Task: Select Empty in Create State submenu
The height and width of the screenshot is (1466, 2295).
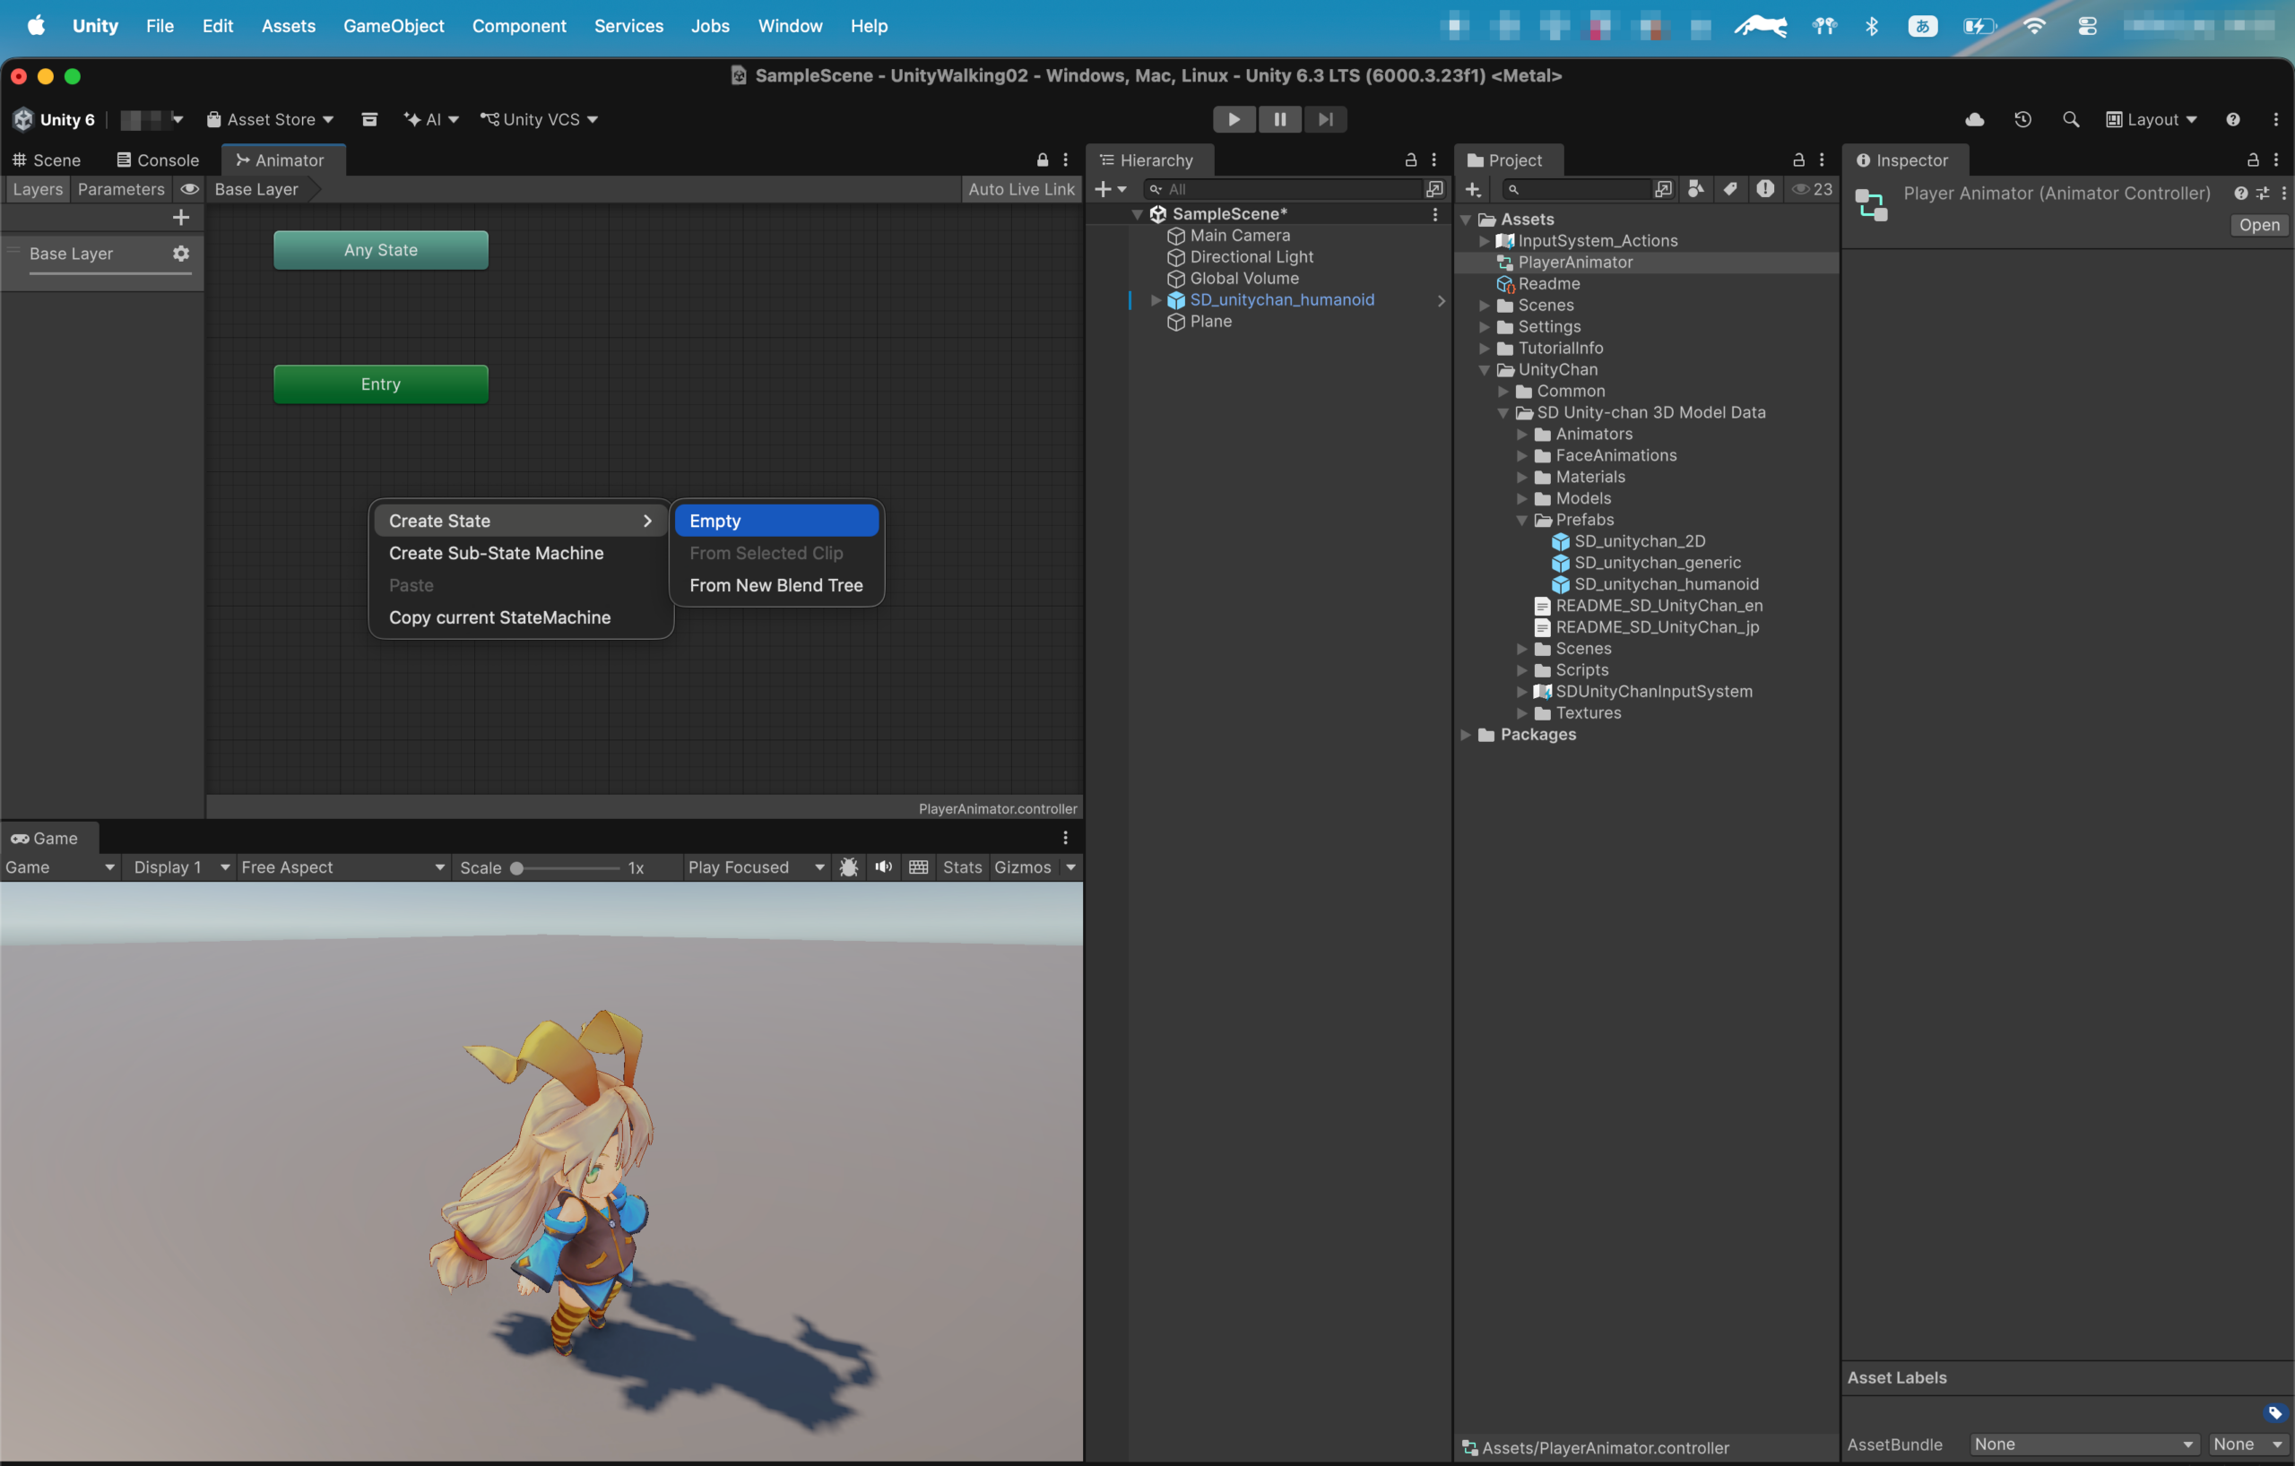Action: [775, 521]
